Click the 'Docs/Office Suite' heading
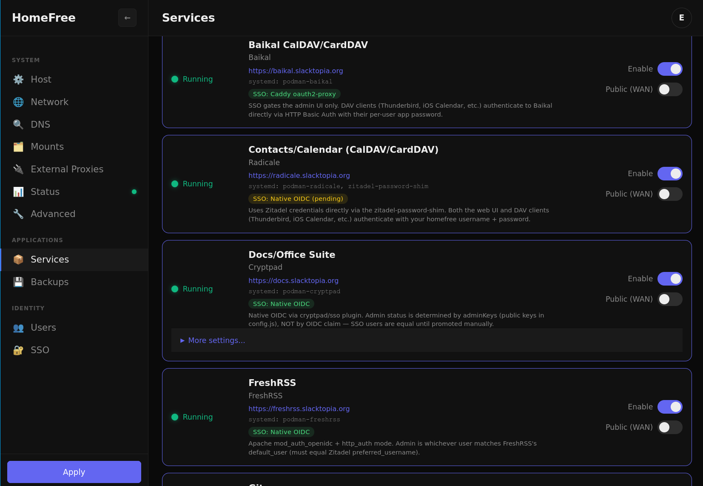The width and height of the screenshot is (703, 486). (x=292, y=255)
